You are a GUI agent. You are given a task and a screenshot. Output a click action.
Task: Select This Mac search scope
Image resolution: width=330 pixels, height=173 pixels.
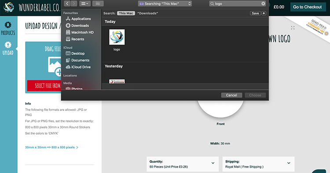(126, 13)
